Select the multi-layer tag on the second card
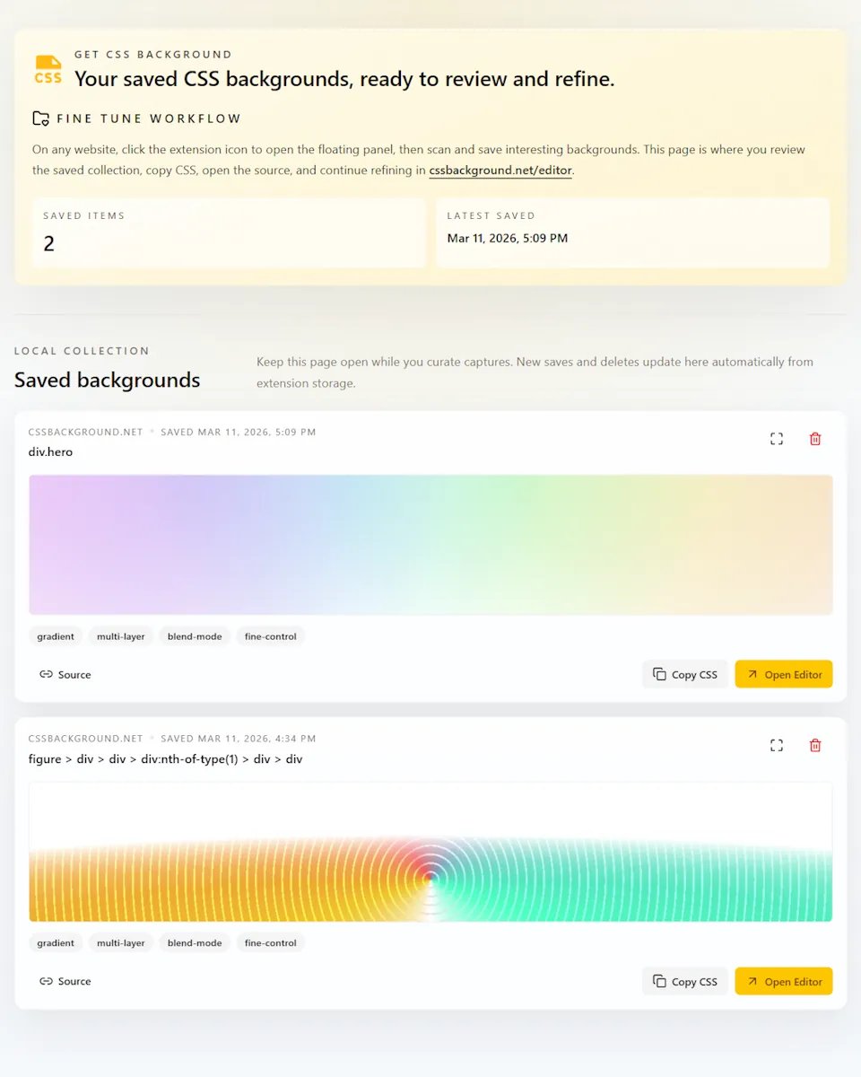Image resolution: width=861 pixels, height=1077 pixels. pyautogui.click(x=120, y=942)
